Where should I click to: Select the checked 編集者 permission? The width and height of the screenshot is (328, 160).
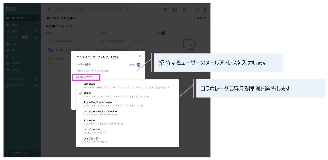click(87, 93)
